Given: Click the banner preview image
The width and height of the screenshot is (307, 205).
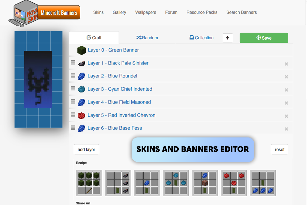Looking at the screenshot, I should tap(38, 80).
